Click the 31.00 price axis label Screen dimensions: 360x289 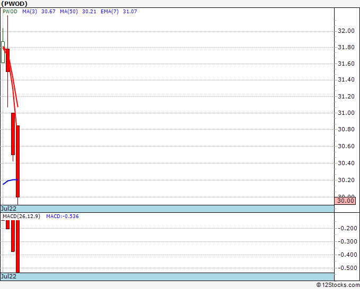pos(346,113)
